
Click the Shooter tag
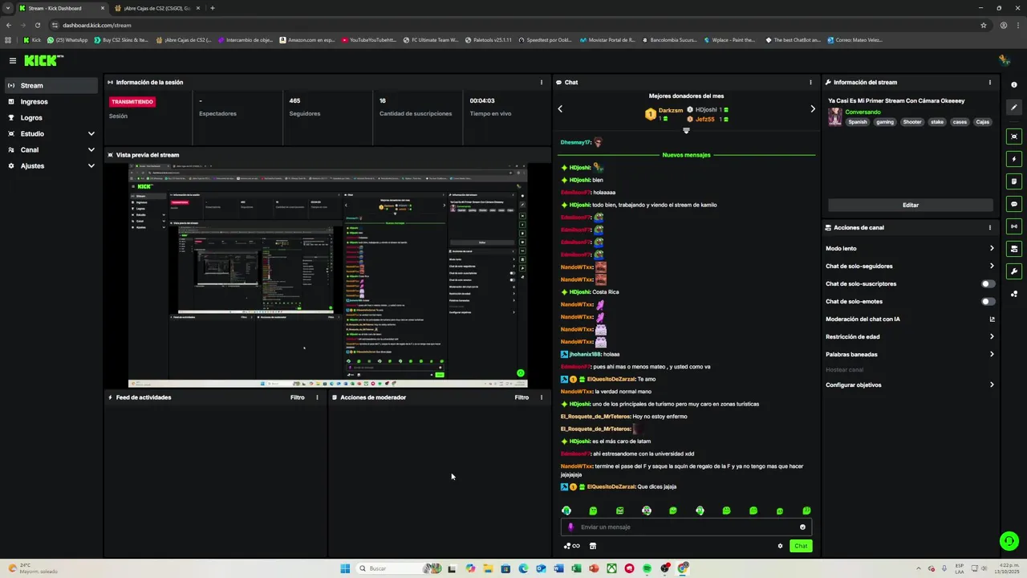912,122
